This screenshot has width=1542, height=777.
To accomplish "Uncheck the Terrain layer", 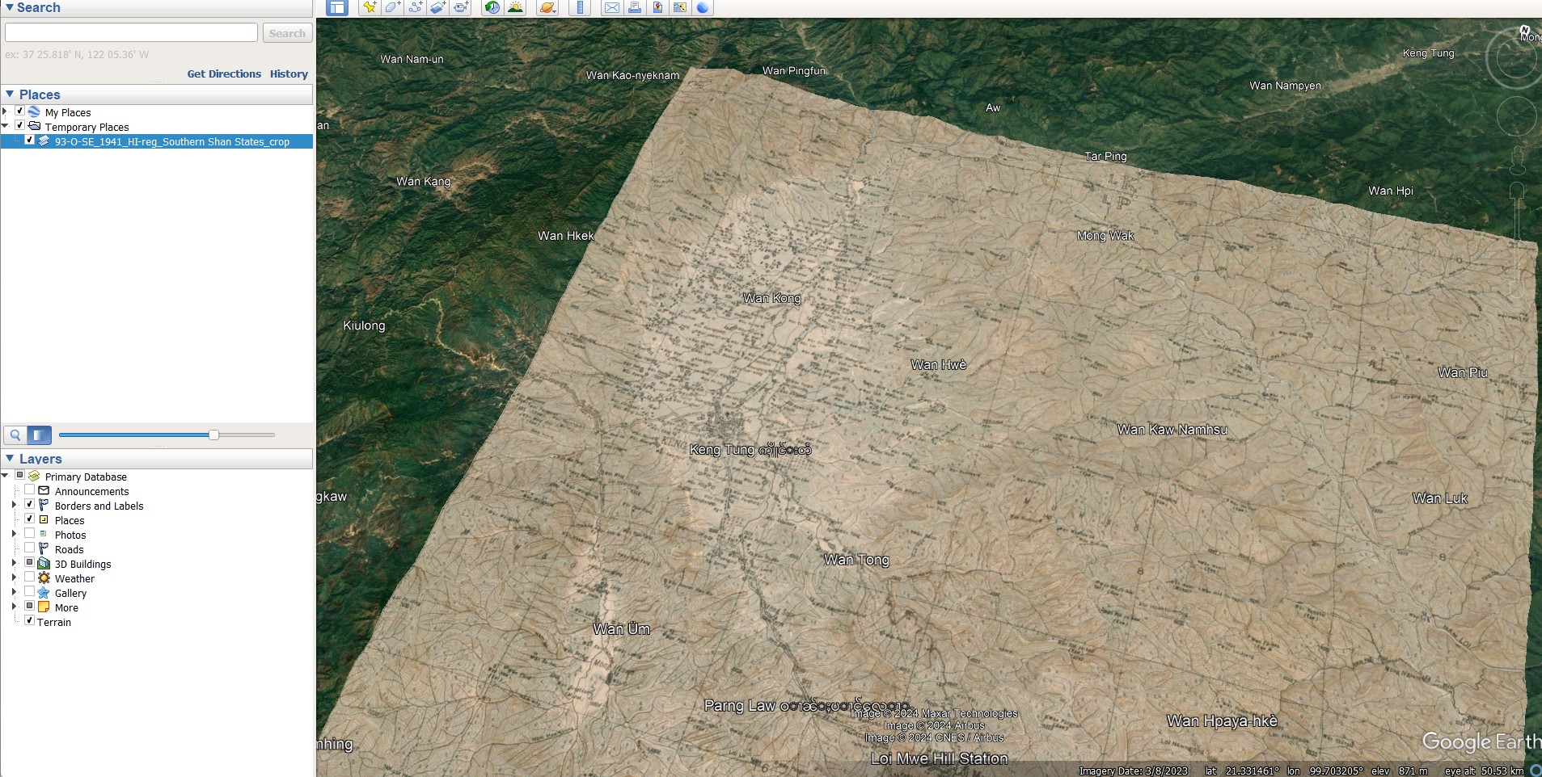I will pyautogui.click(x=30, y=621).
